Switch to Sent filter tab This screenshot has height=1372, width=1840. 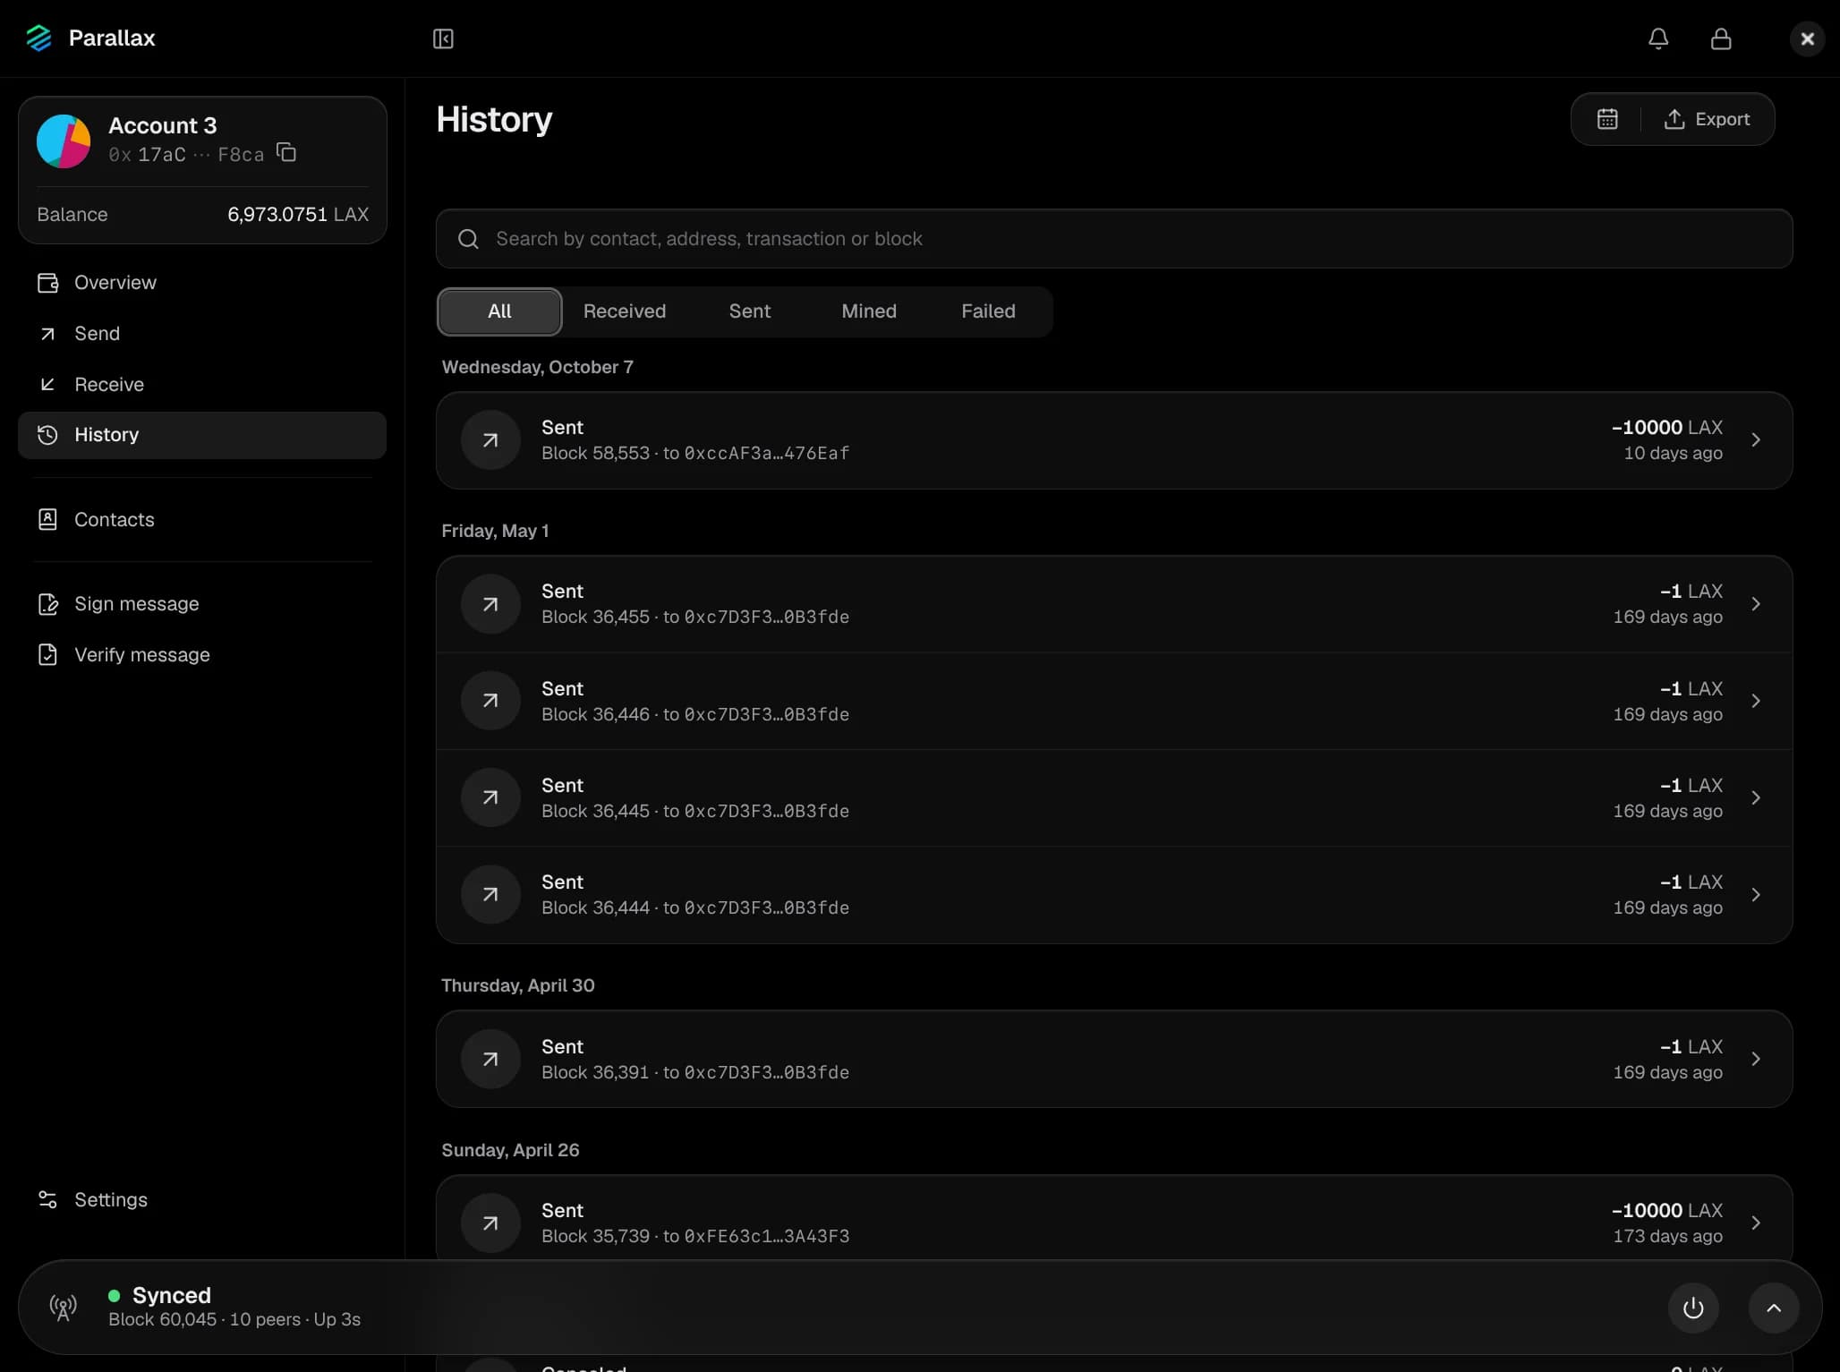(x=750, y=311)
